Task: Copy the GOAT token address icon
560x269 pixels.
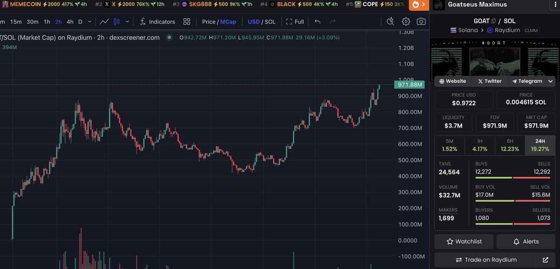Action: pyautogui.click(x=494, y=21)
